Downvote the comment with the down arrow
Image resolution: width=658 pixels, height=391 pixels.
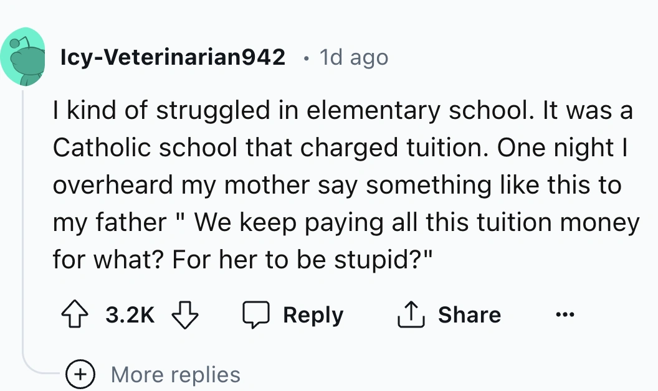point(186,314)
